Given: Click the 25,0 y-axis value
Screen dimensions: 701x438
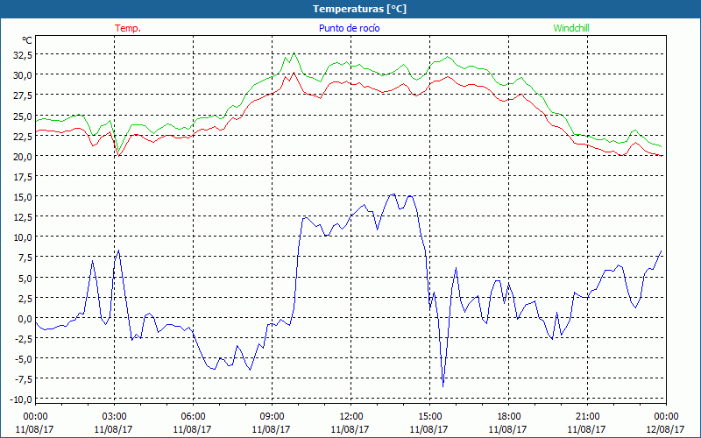Looking at the screenshot, I should [x=23, y=117].
